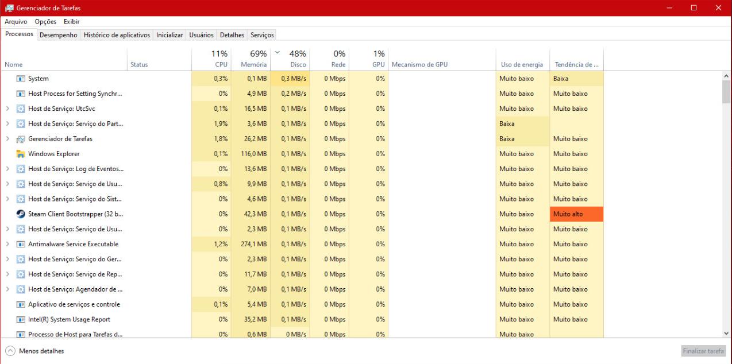Screen dimensions: 732x364
Task: Click the Antimalware Service Executable icon
Action: (21, 244)
